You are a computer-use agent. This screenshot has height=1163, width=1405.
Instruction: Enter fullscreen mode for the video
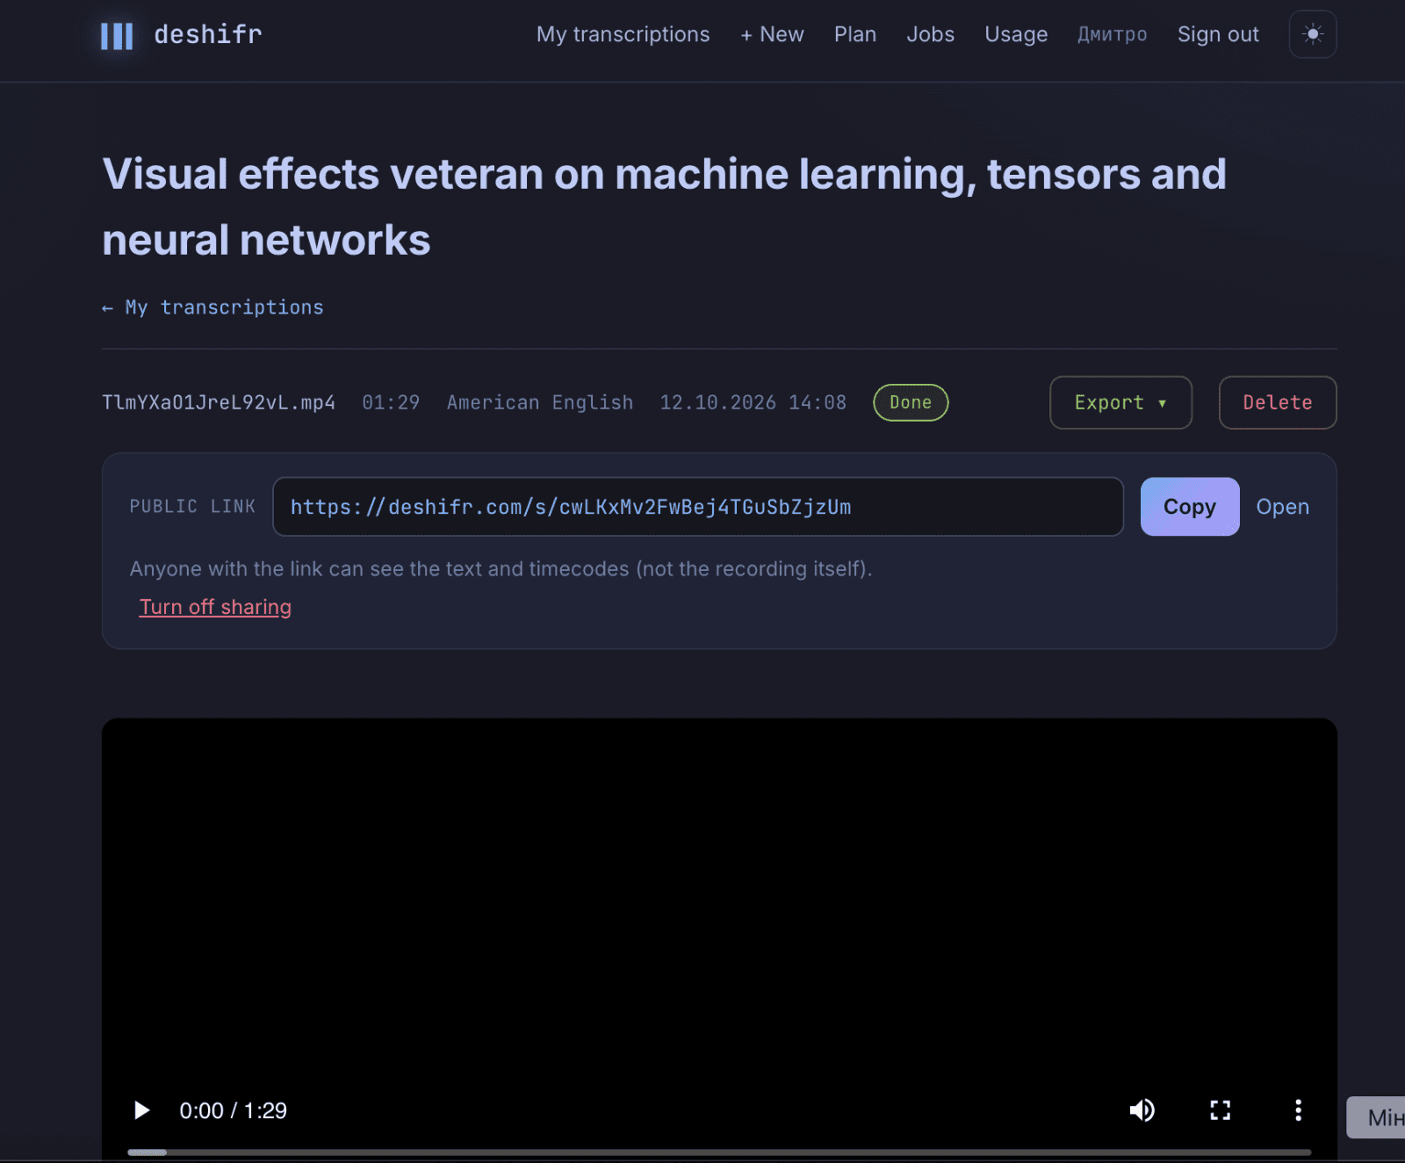point(1221,1110)
